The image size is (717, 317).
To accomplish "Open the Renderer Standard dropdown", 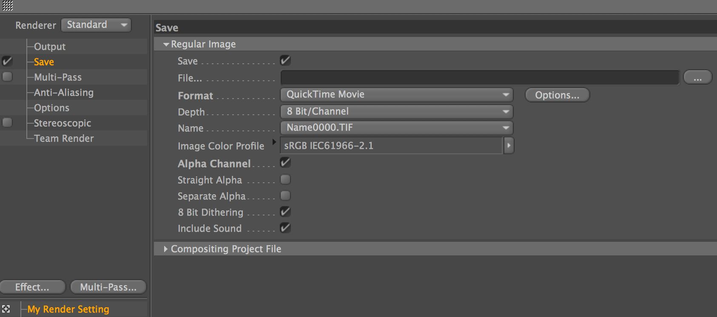I will 96,25.
